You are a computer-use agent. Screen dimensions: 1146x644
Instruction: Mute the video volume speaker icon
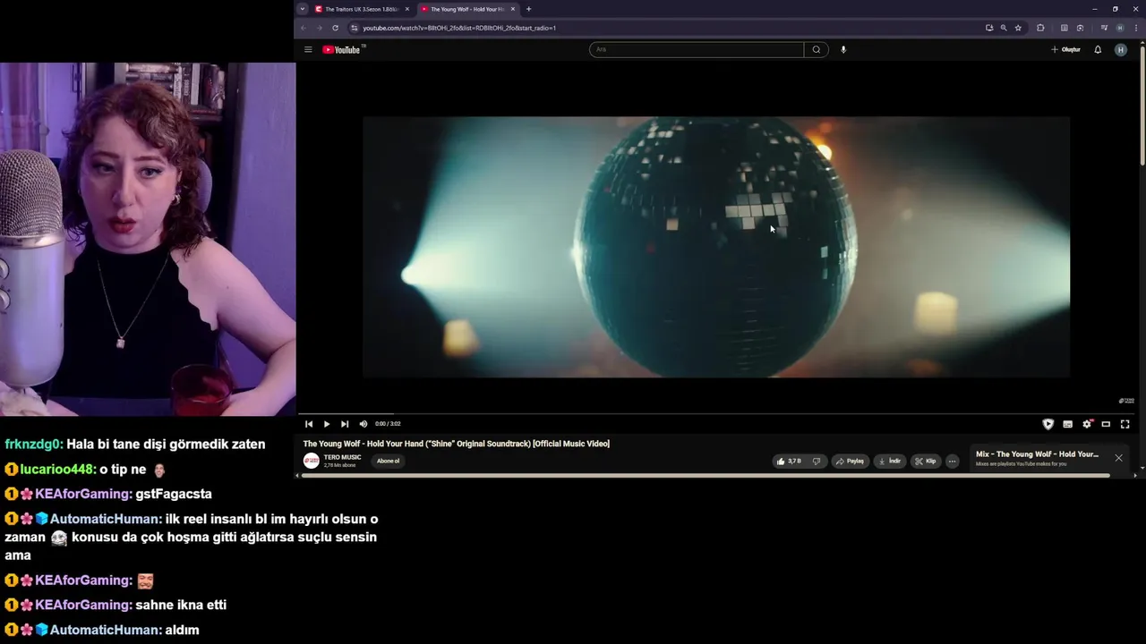coord(363,424)
